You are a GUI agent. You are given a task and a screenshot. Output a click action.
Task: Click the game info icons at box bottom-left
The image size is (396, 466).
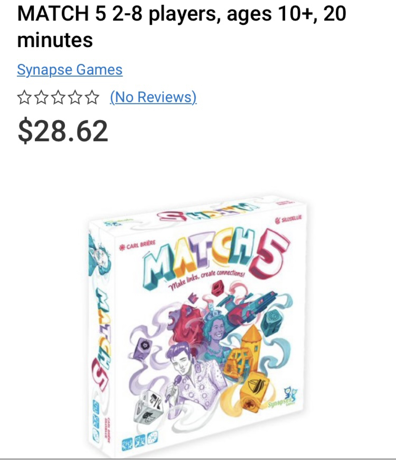click(140, 440)
